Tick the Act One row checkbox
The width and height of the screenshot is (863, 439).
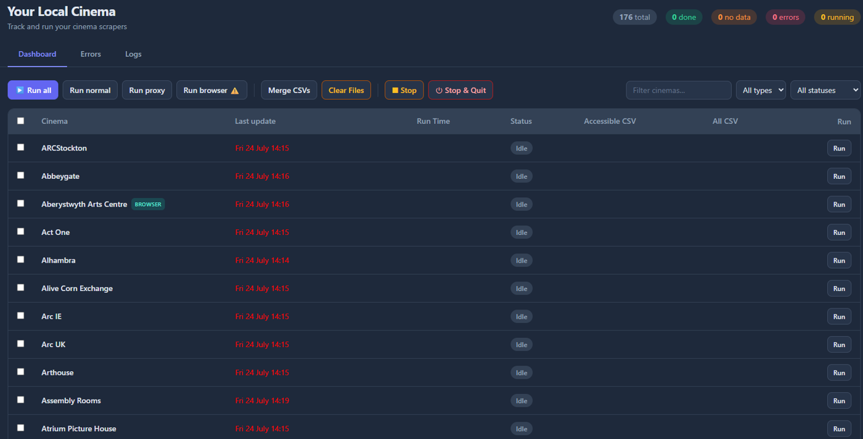tap(20, 231)
